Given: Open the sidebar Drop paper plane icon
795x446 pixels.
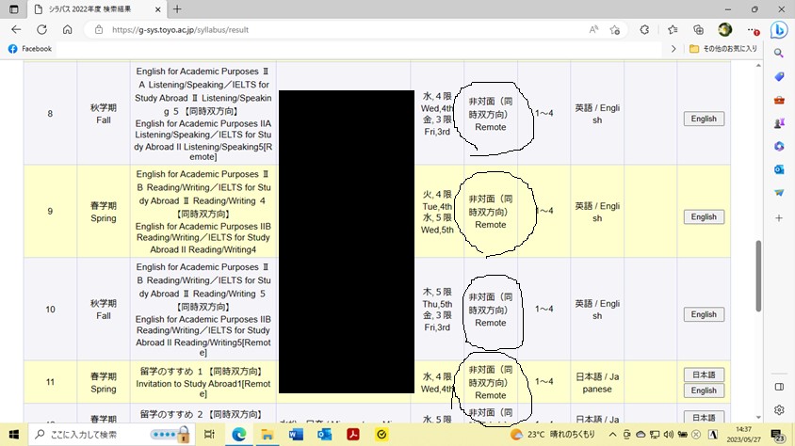Looking at the screenshot, I should click(x=779, y=193).
